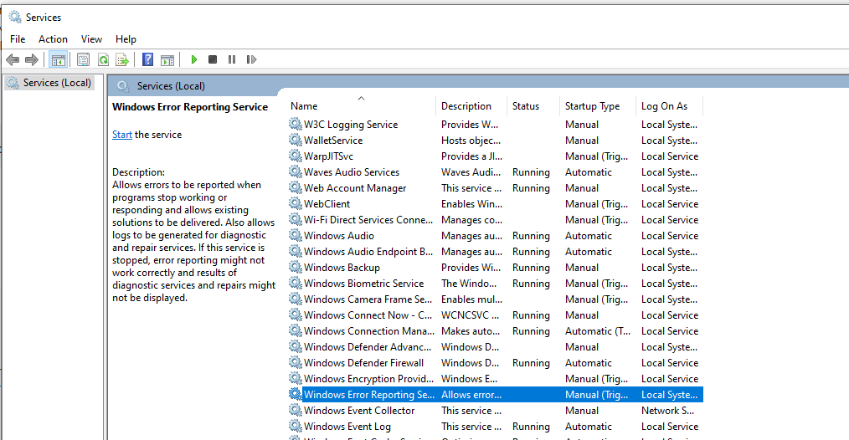Click gear icon beside Windows Backup
The height and width of the screenshot is (440, 849).
pos(295,268)
